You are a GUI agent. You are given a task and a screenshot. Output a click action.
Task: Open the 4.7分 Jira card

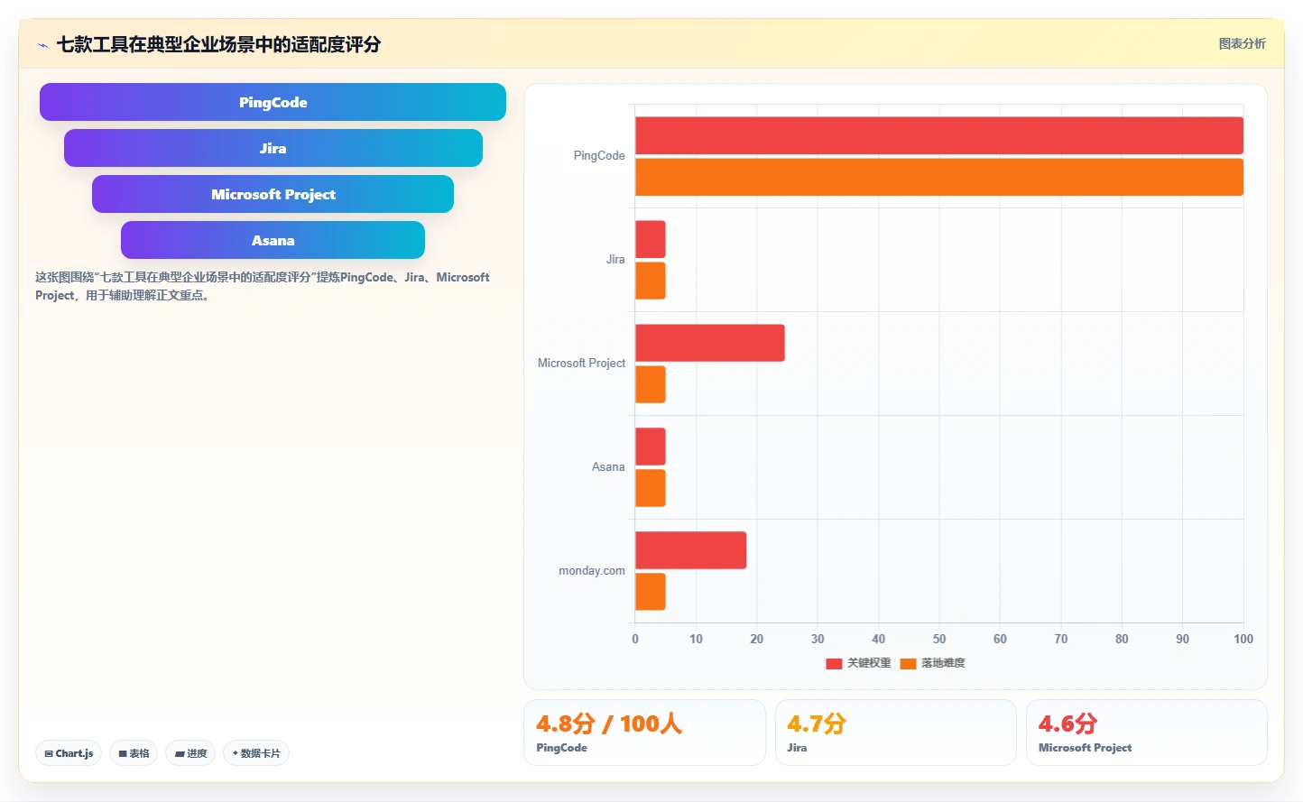coord(895,733)
